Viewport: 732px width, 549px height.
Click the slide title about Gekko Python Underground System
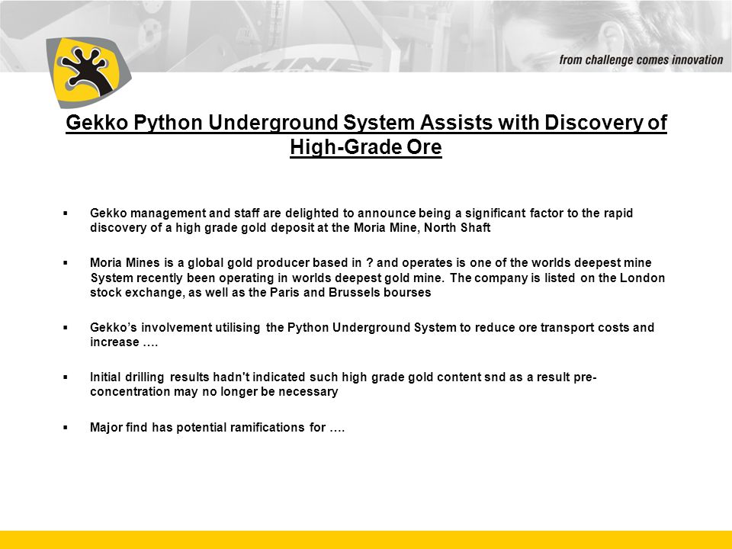click(366, 135)
